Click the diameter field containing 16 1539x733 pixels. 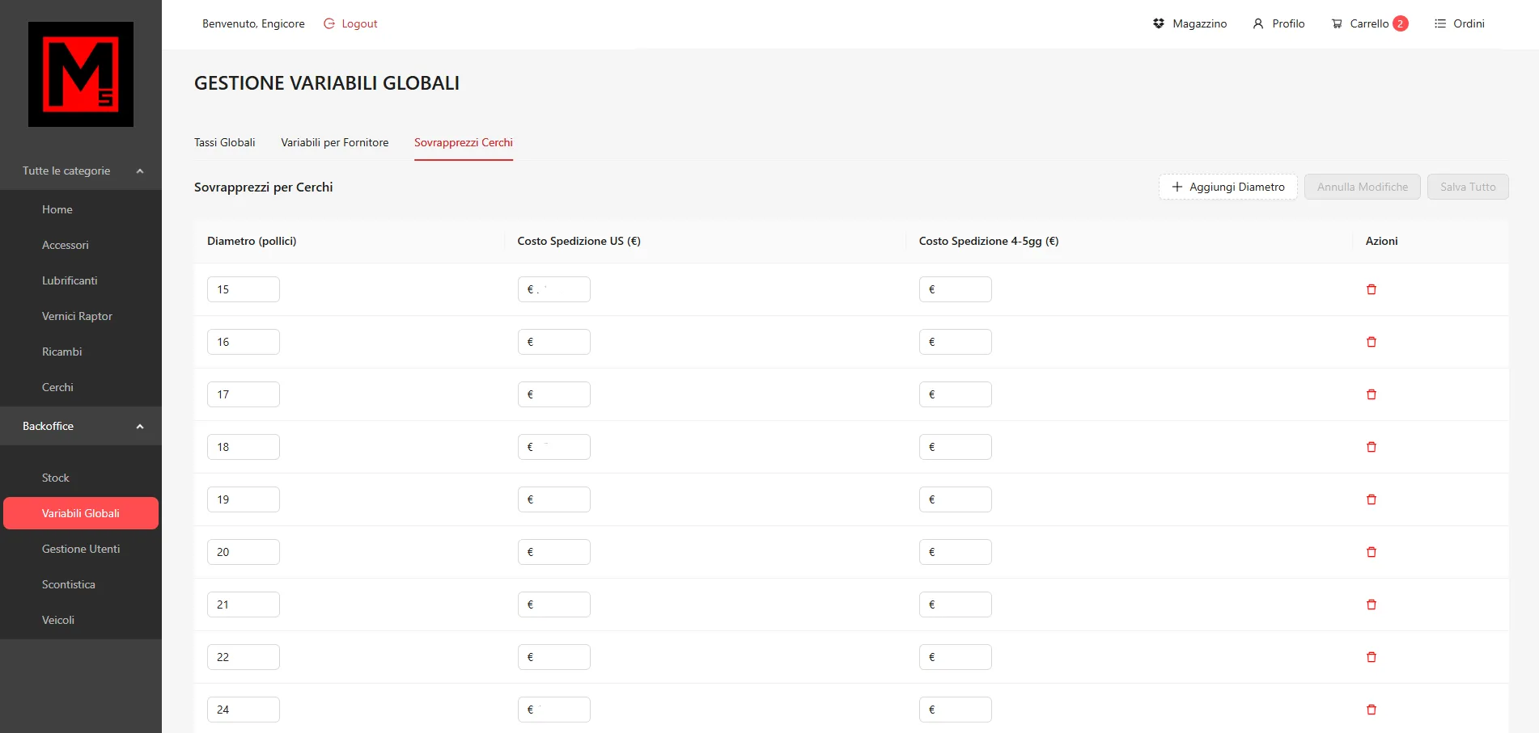coord(244,342)
